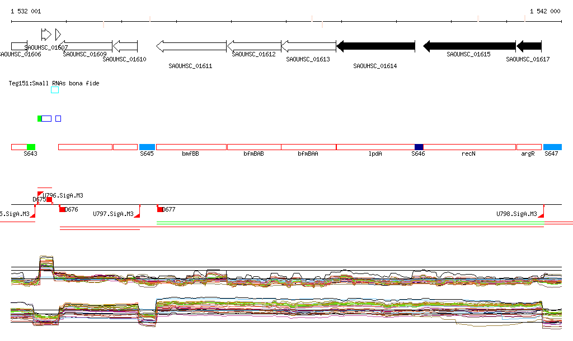
Task: Click the bfmBAA red outlined segment
Action: pyautogui.click(x=309, y=147)
